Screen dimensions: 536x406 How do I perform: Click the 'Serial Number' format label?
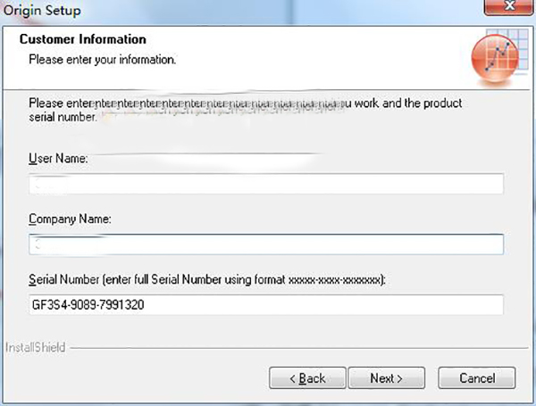207,279
